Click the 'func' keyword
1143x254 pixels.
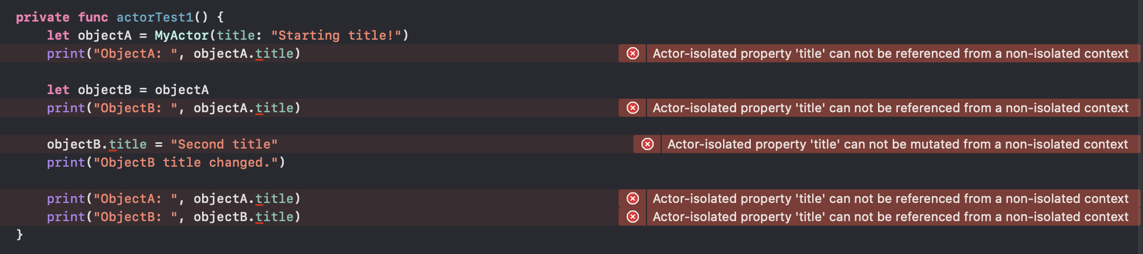tap(93, 18)
